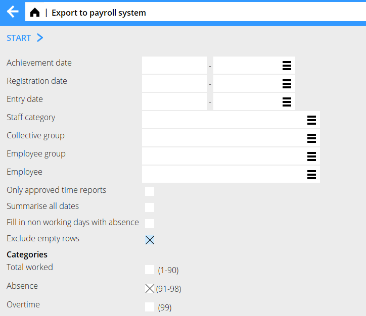Click the Entry date start field
Screen dimensions: 366x316
(x=174, y=102)
